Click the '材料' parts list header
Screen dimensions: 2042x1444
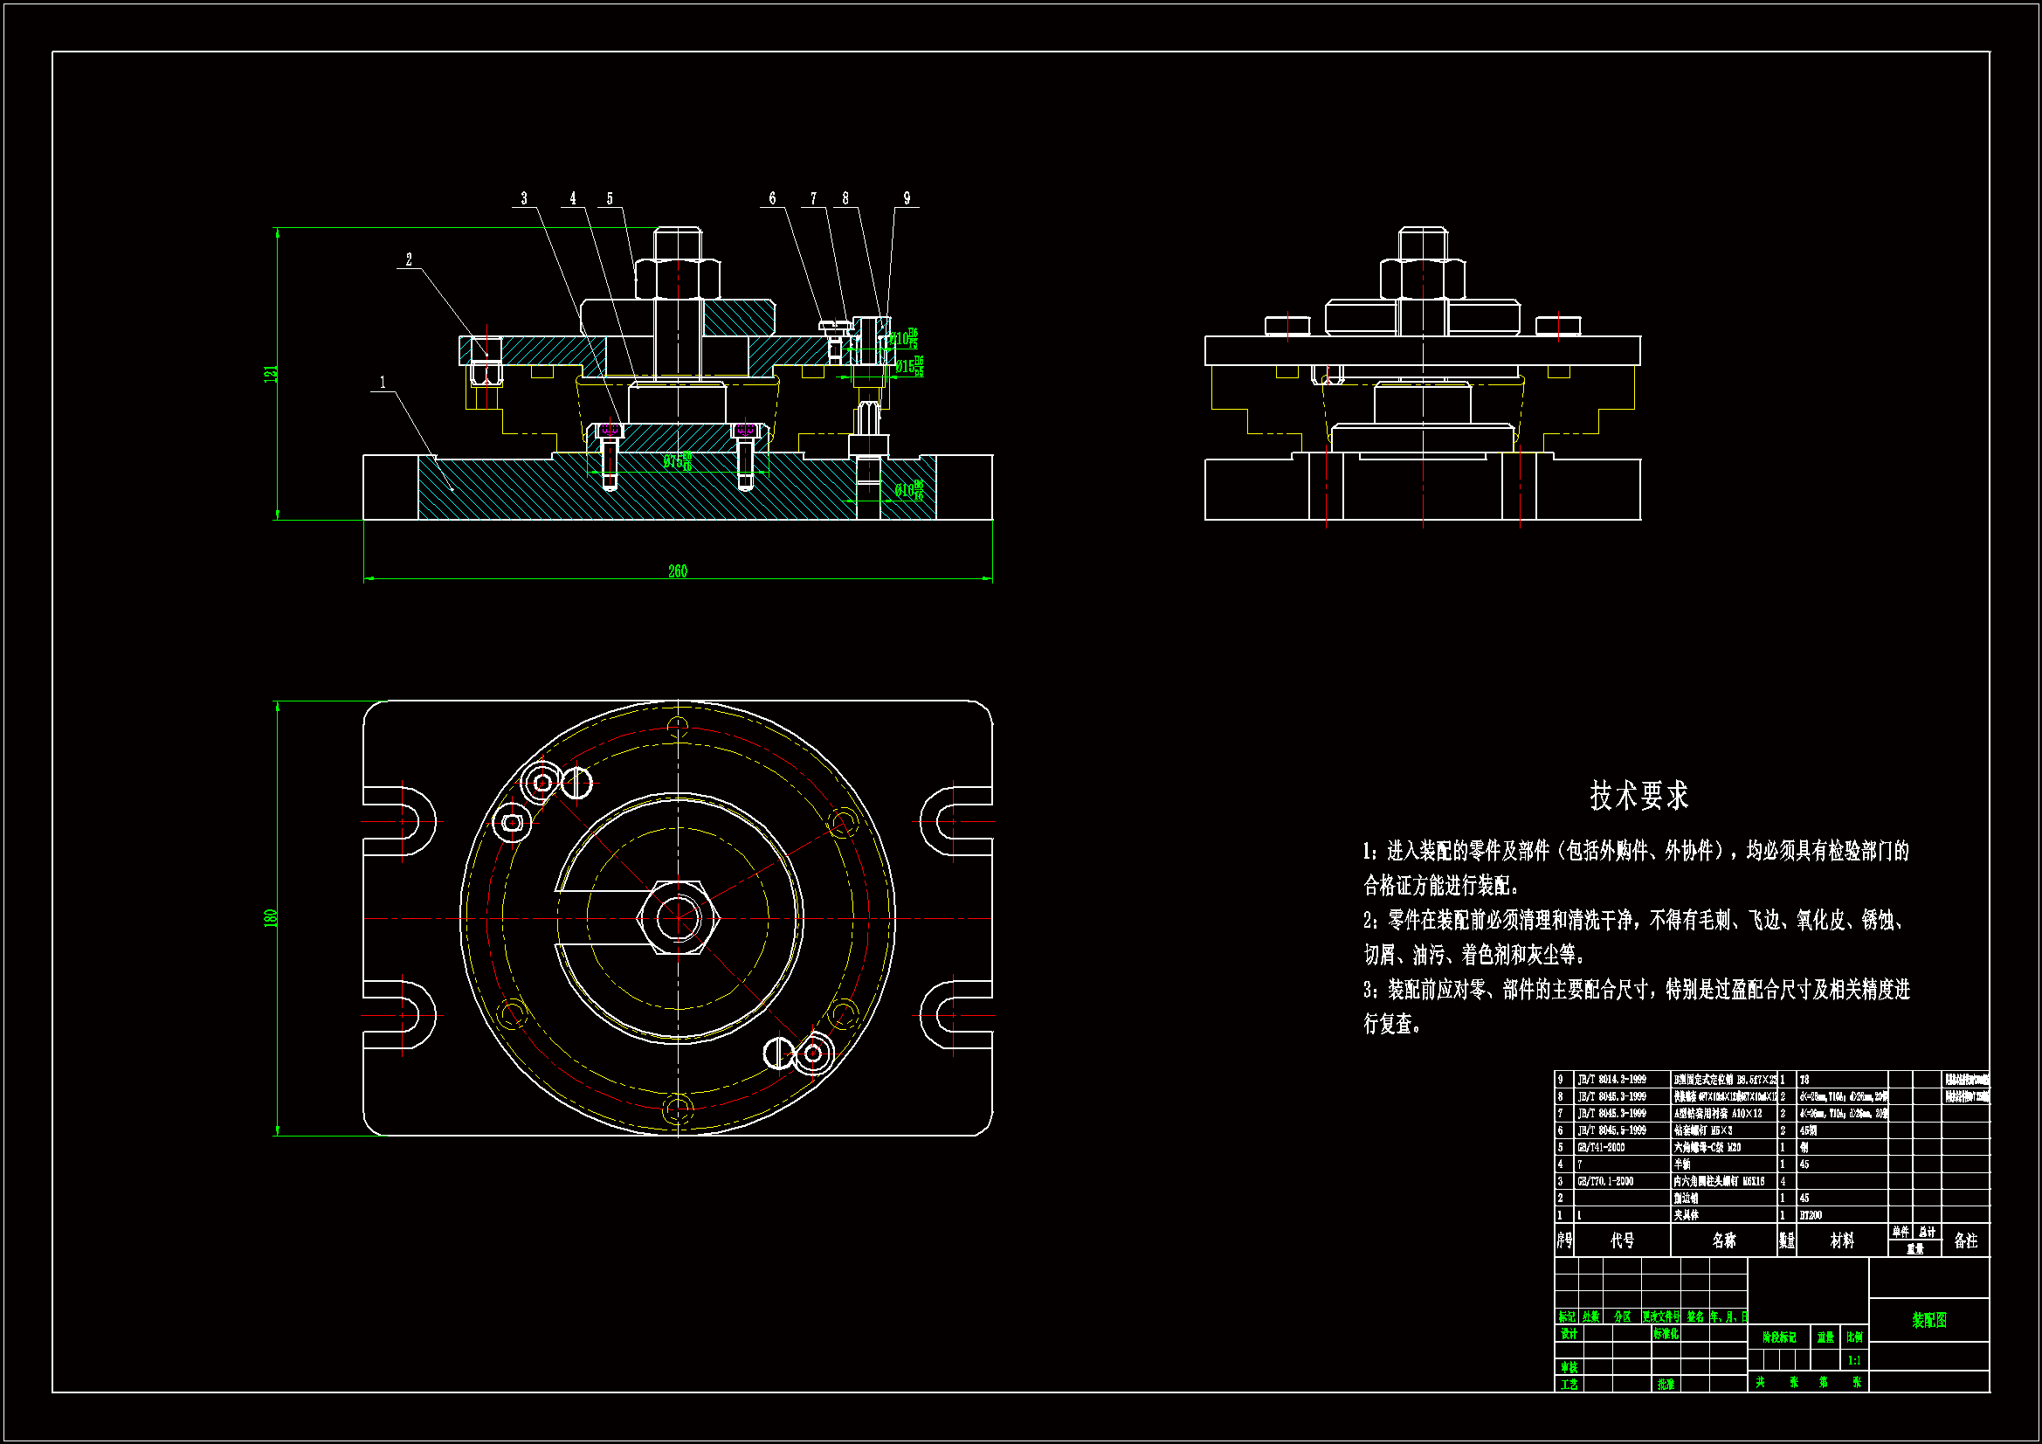pos(1842,1240)
